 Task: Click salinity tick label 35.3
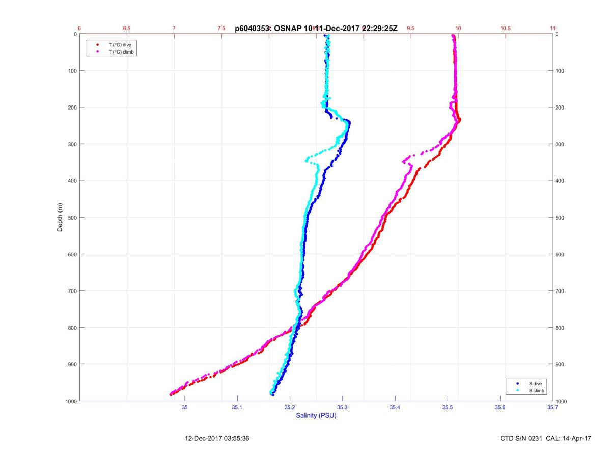coord(343,407)
